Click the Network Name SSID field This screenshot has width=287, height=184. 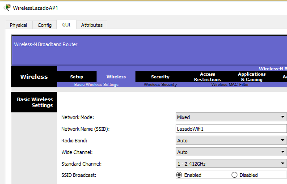tap(231, 128)
